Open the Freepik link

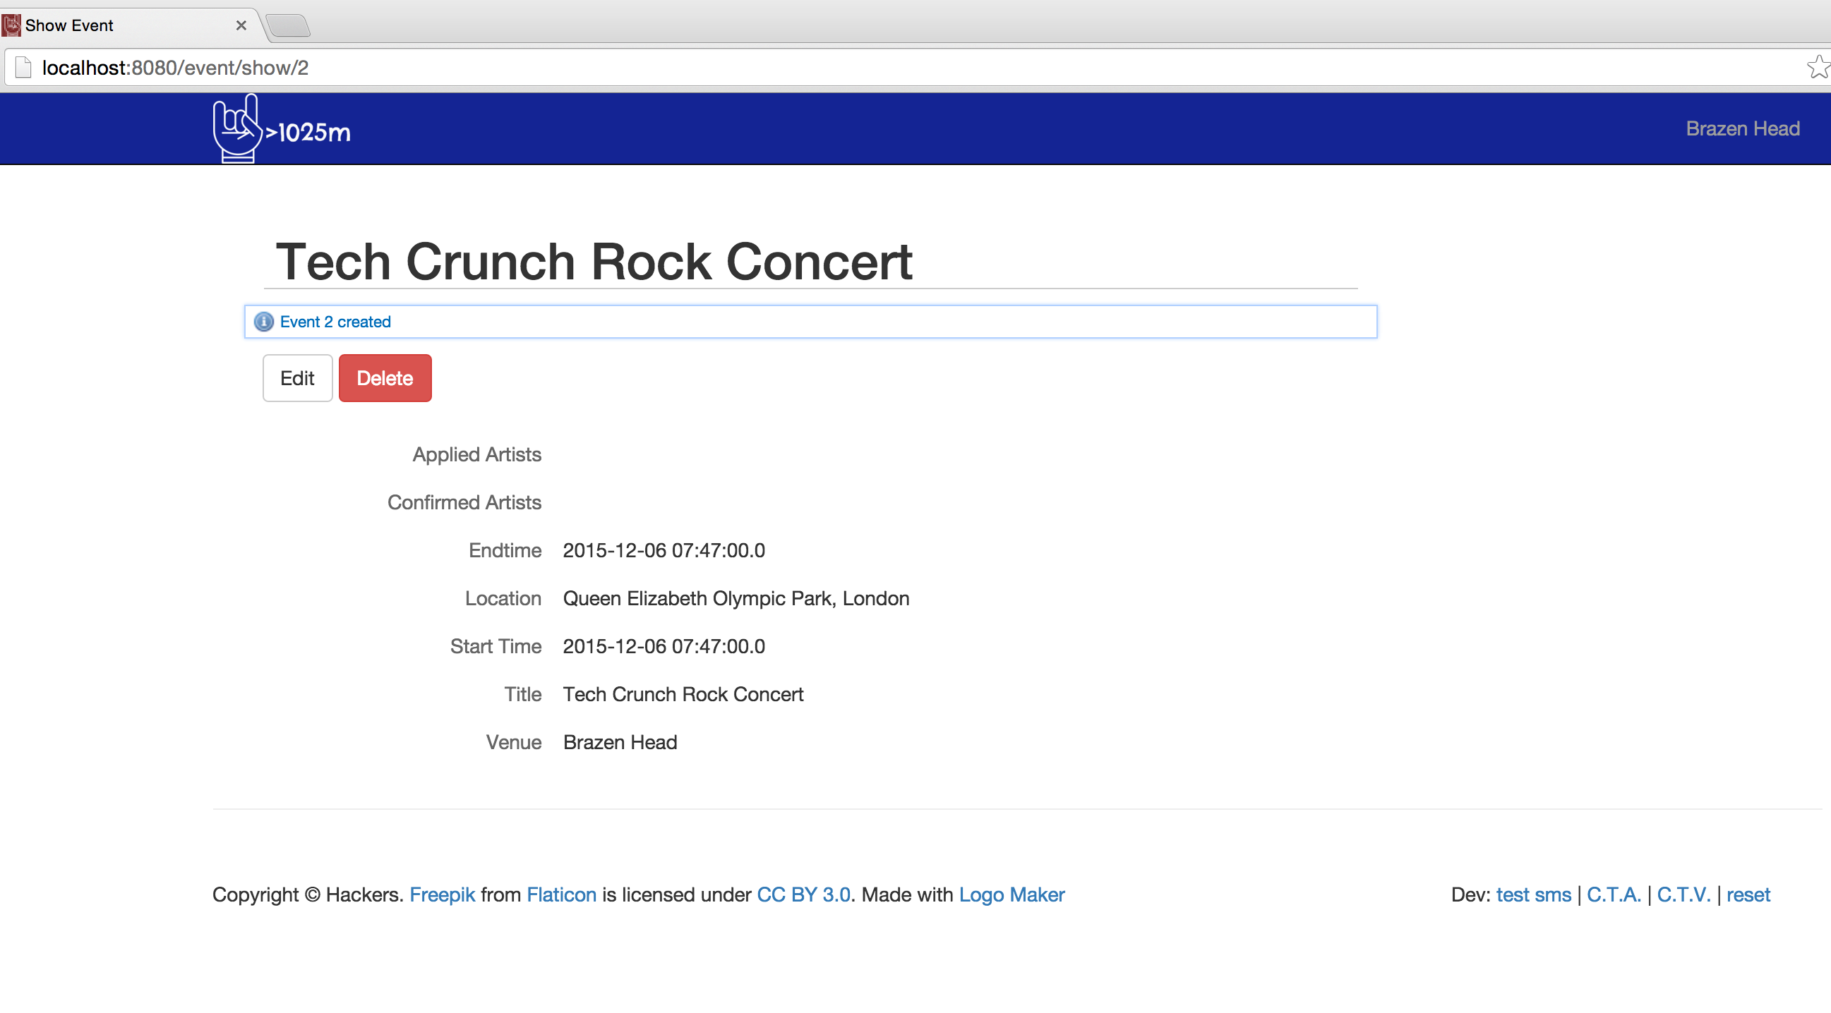pyautogui.click(x=442, y=894)
